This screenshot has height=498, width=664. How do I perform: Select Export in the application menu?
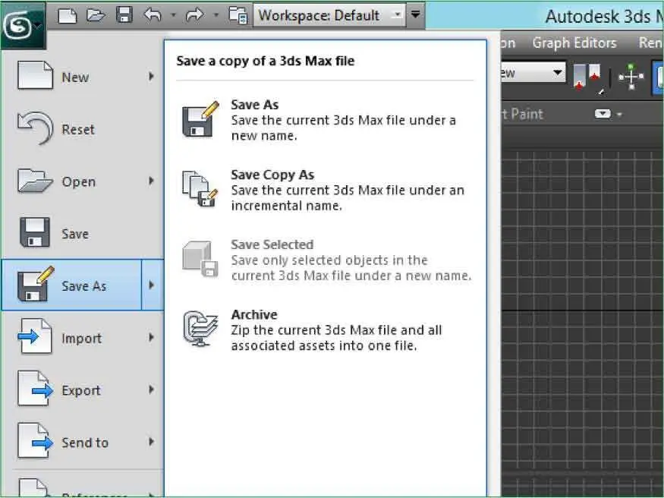coord(83,390)
